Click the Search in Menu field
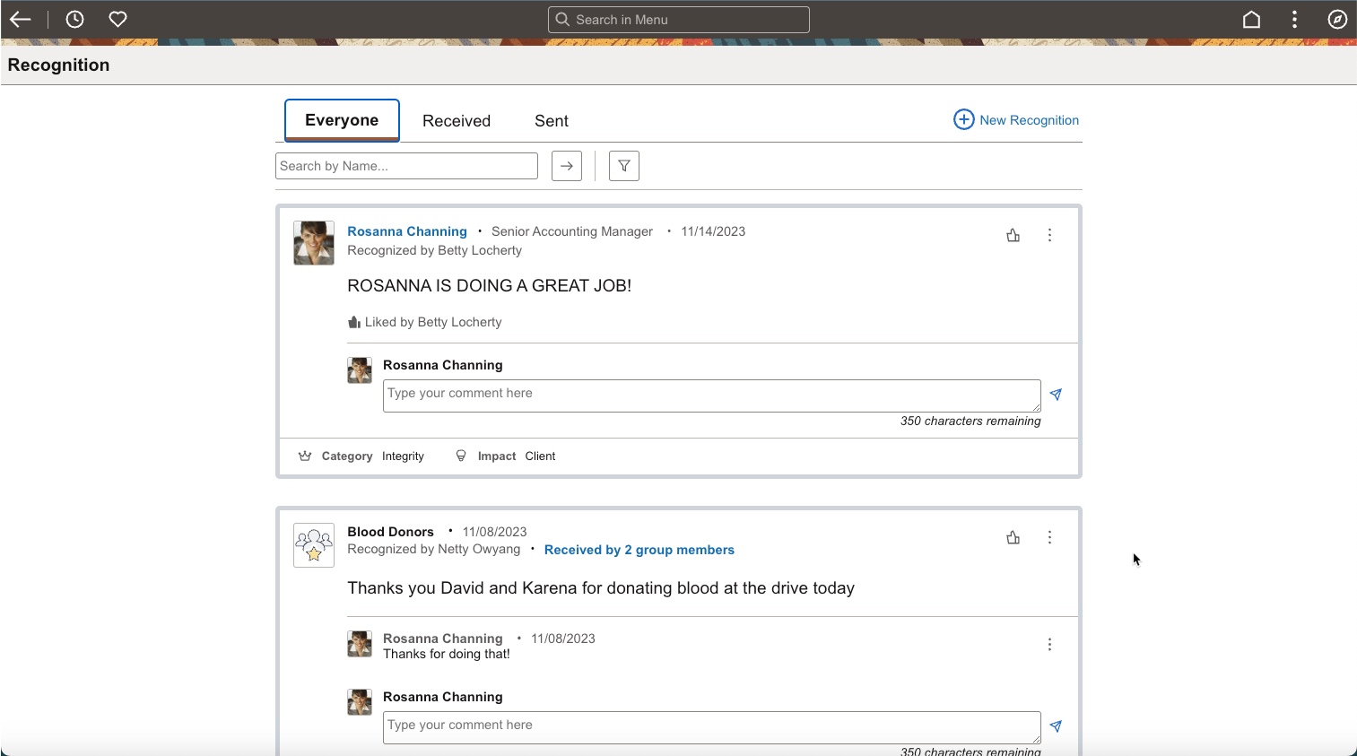The image size is (1357, 756). pyautogui.click(x=679, y=20)
